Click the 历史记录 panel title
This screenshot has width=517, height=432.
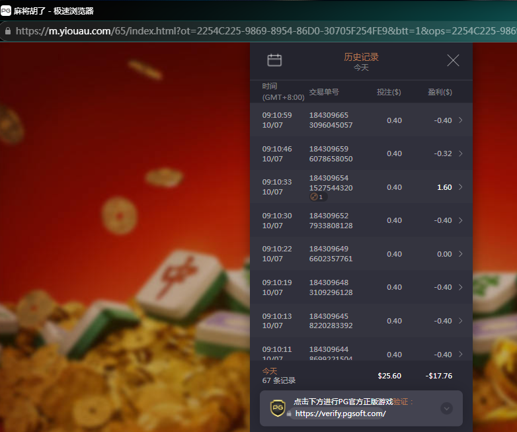[x=361, y=57]
